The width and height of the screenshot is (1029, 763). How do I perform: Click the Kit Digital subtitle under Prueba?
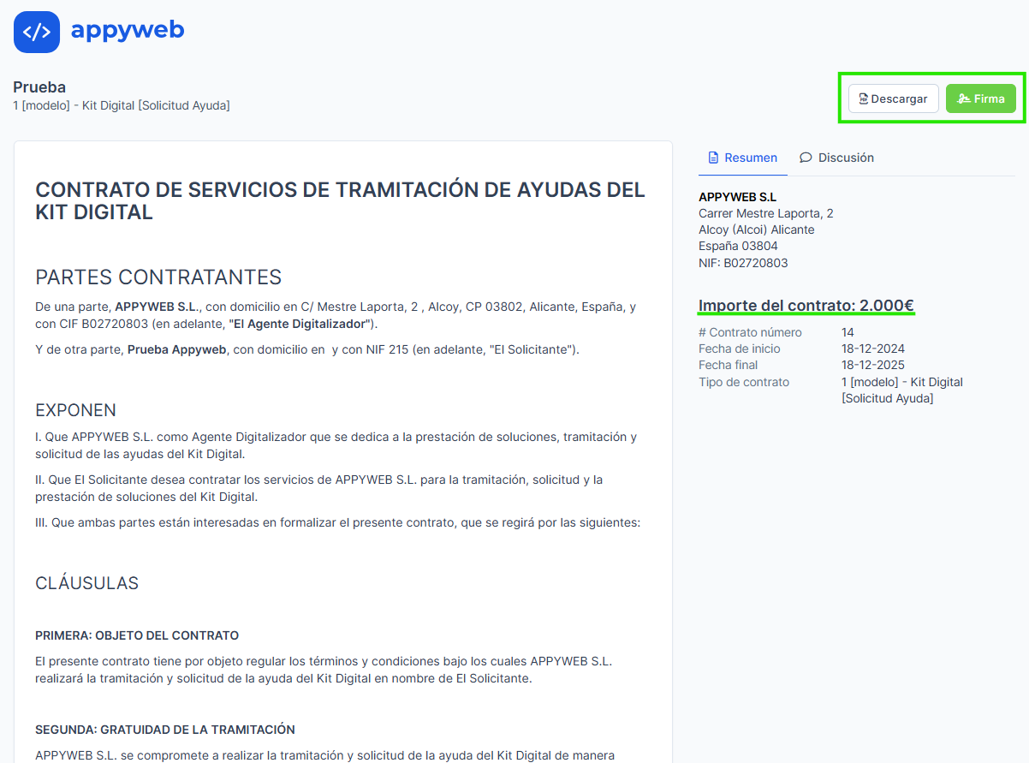pyautogui.click(x=122, y=105)
